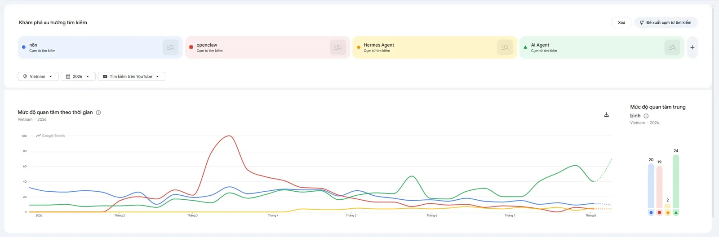
Task: Click the Khám phá xu hướng tìm kiếm heading
Action: pyautogui.click(x=53, y=22)
